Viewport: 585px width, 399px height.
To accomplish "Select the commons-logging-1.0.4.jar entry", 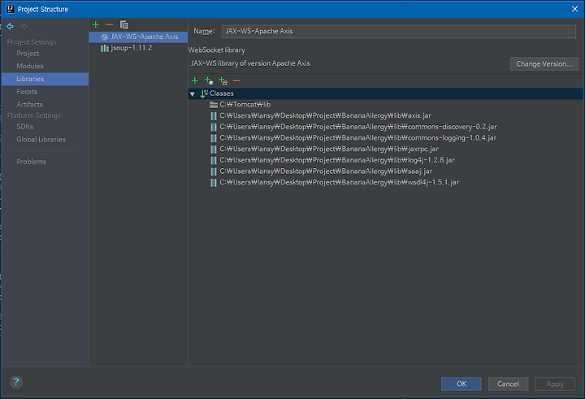I will (x=357, y=138).
